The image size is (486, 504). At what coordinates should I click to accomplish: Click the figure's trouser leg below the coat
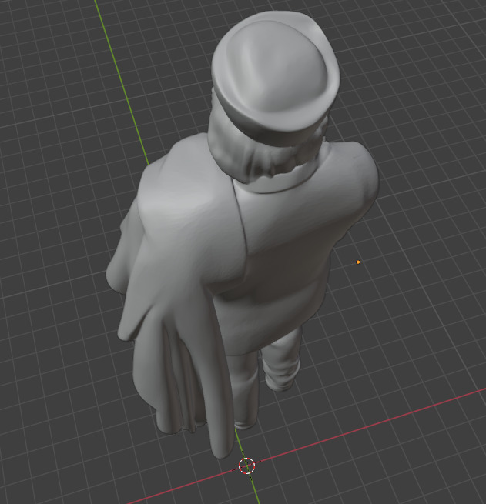click(281, 362)
